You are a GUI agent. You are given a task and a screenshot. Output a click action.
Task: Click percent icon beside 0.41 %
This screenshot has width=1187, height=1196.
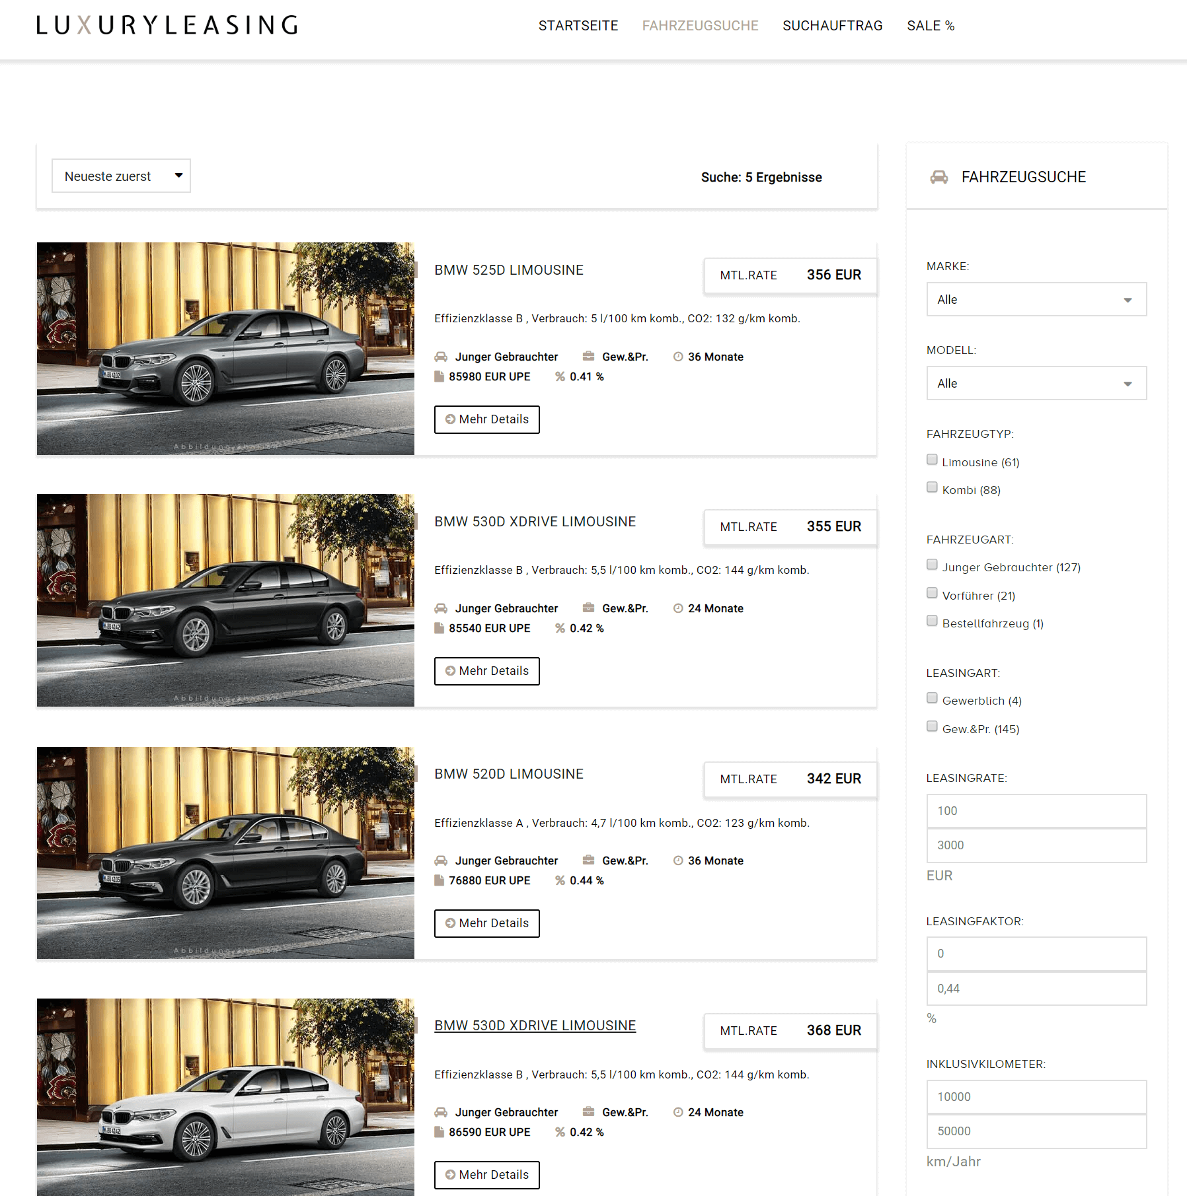(560, 376)
